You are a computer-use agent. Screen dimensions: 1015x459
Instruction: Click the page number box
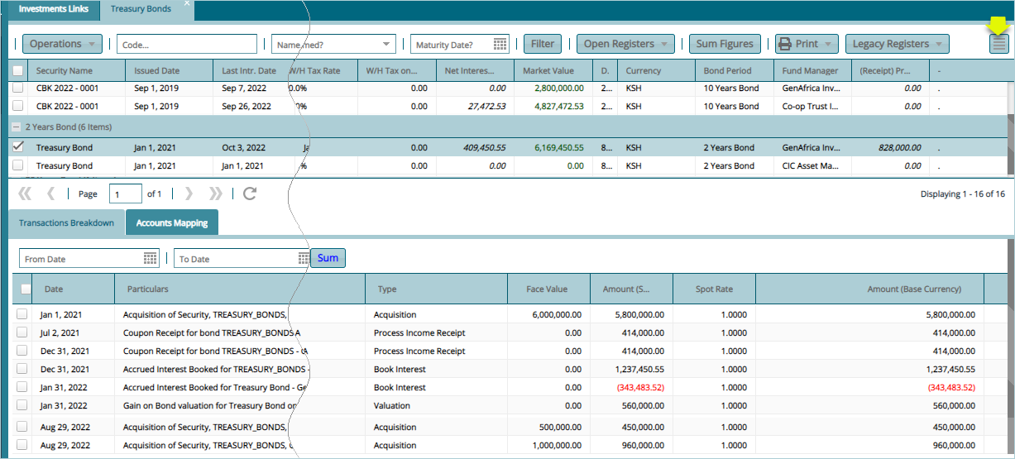click(x=126, y=194)
